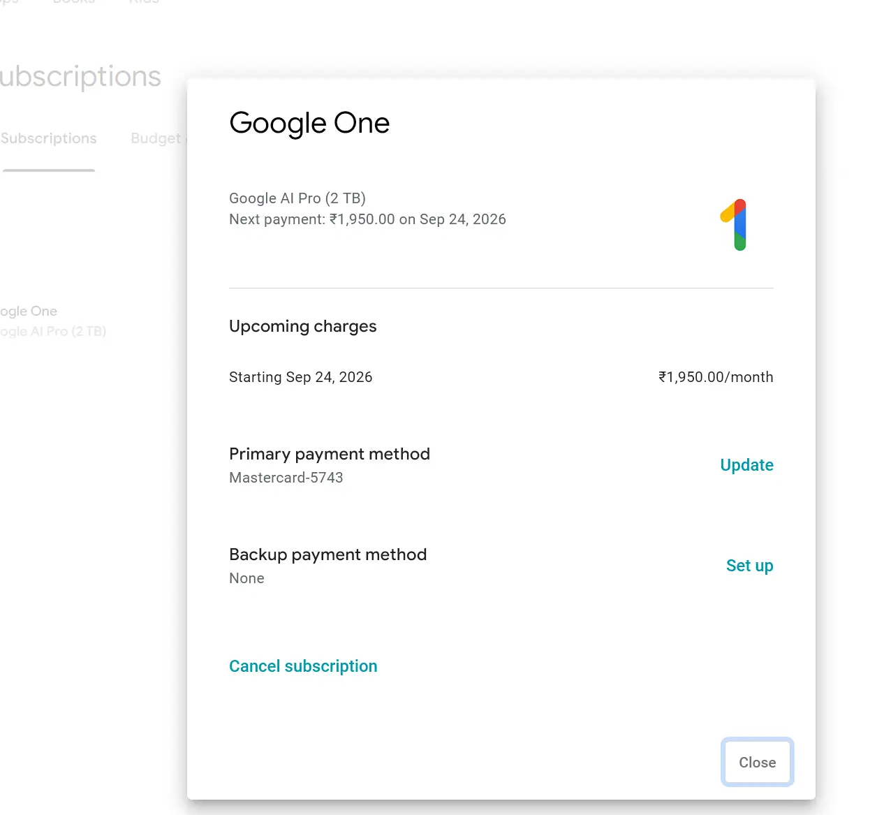Click the Books item in top navigation

(x=74, y=2)
